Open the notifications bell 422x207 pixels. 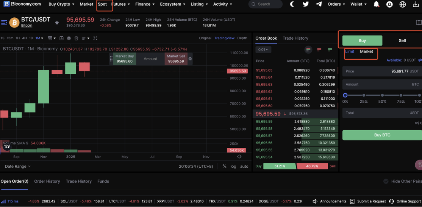coord(376,4)
